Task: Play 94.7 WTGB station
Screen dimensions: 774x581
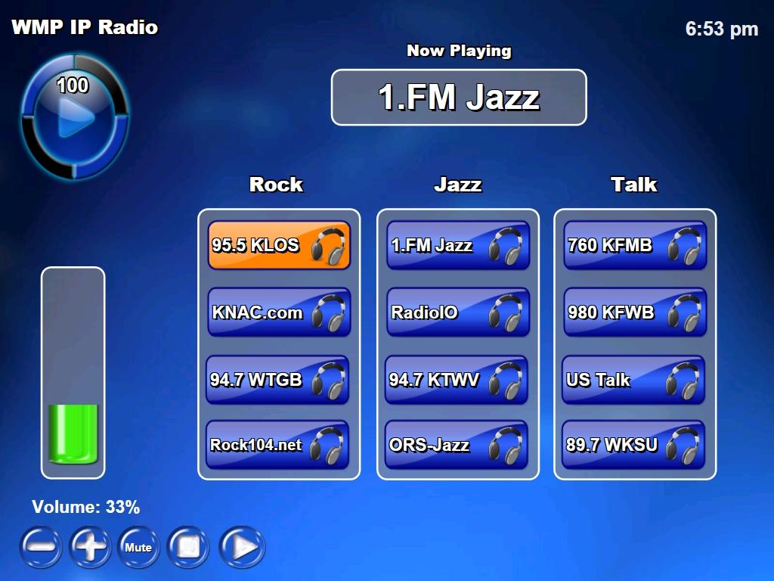Action: coord(277,380)
